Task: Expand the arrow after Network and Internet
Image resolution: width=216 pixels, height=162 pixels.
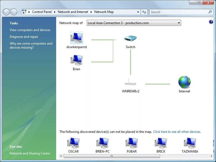Action: click(x=91, y=12)
